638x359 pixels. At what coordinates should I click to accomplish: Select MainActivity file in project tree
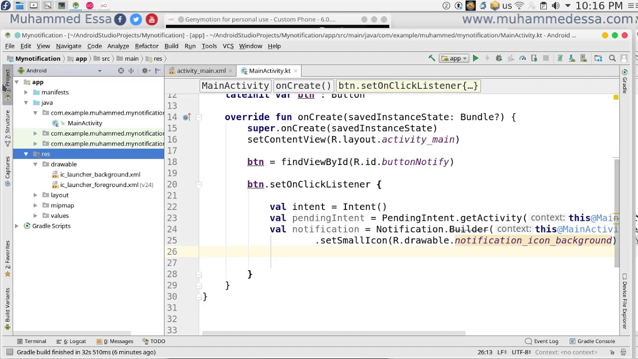[85, 123]
